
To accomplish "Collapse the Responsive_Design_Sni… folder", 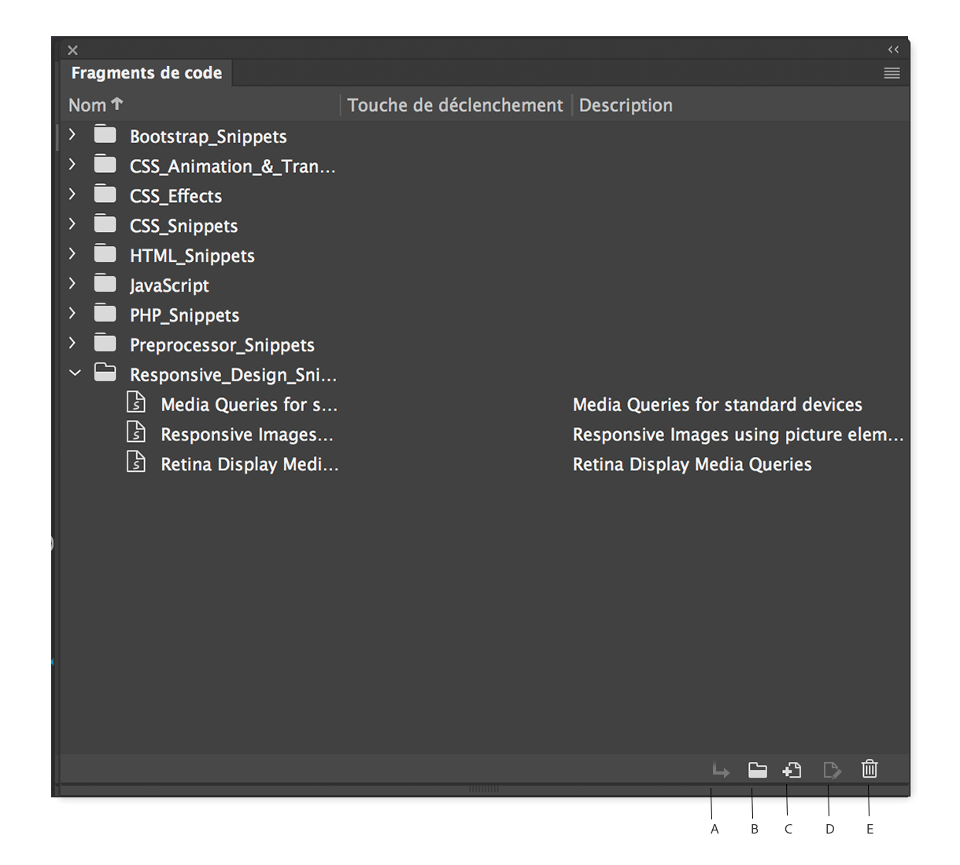I will pos(75,374).
